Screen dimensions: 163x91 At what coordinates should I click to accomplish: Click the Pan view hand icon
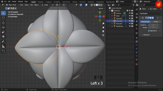tap(103, 27)
